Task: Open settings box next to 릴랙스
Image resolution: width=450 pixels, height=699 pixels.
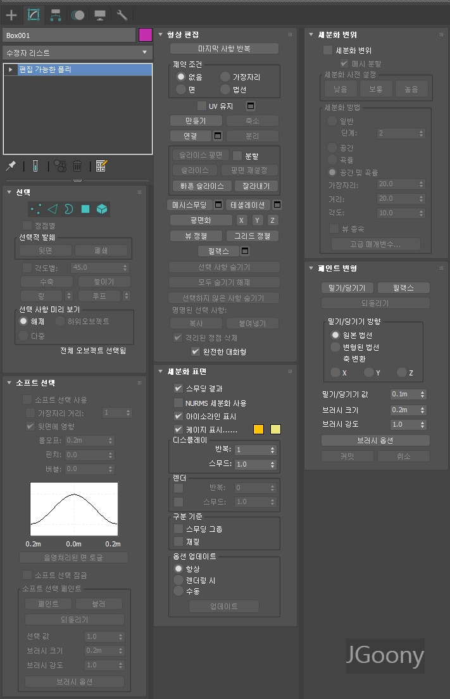Action: (245, 251)
